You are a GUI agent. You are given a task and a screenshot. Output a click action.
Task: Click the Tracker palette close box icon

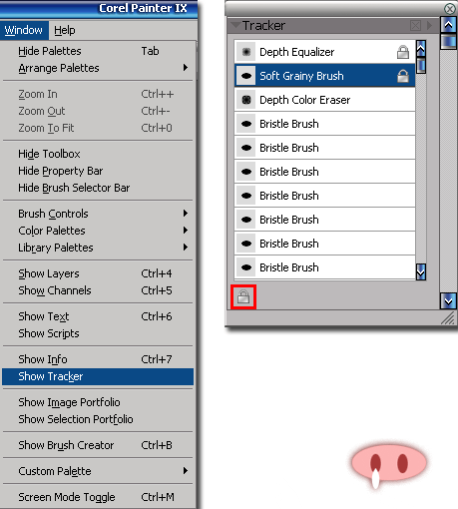click(415, 26)
